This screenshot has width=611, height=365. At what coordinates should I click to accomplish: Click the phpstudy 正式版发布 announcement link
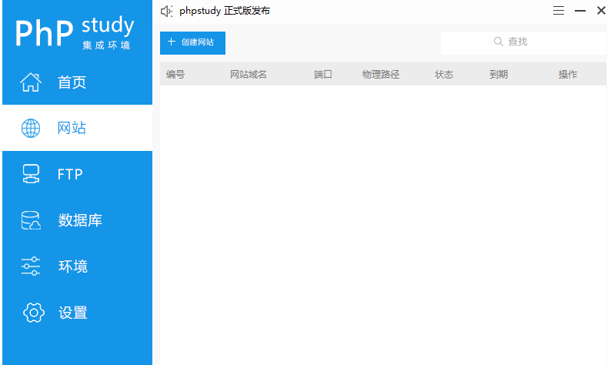click(x=225, y=11)
